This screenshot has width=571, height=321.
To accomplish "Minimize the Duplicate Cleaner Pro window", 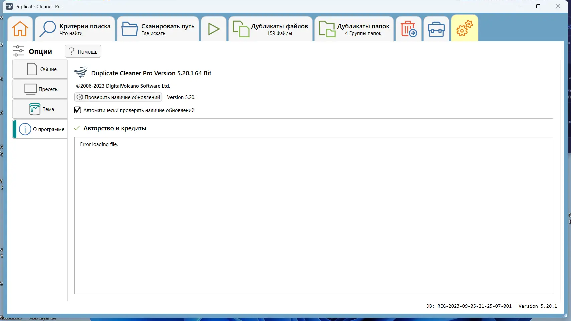I will pos(519,6).
